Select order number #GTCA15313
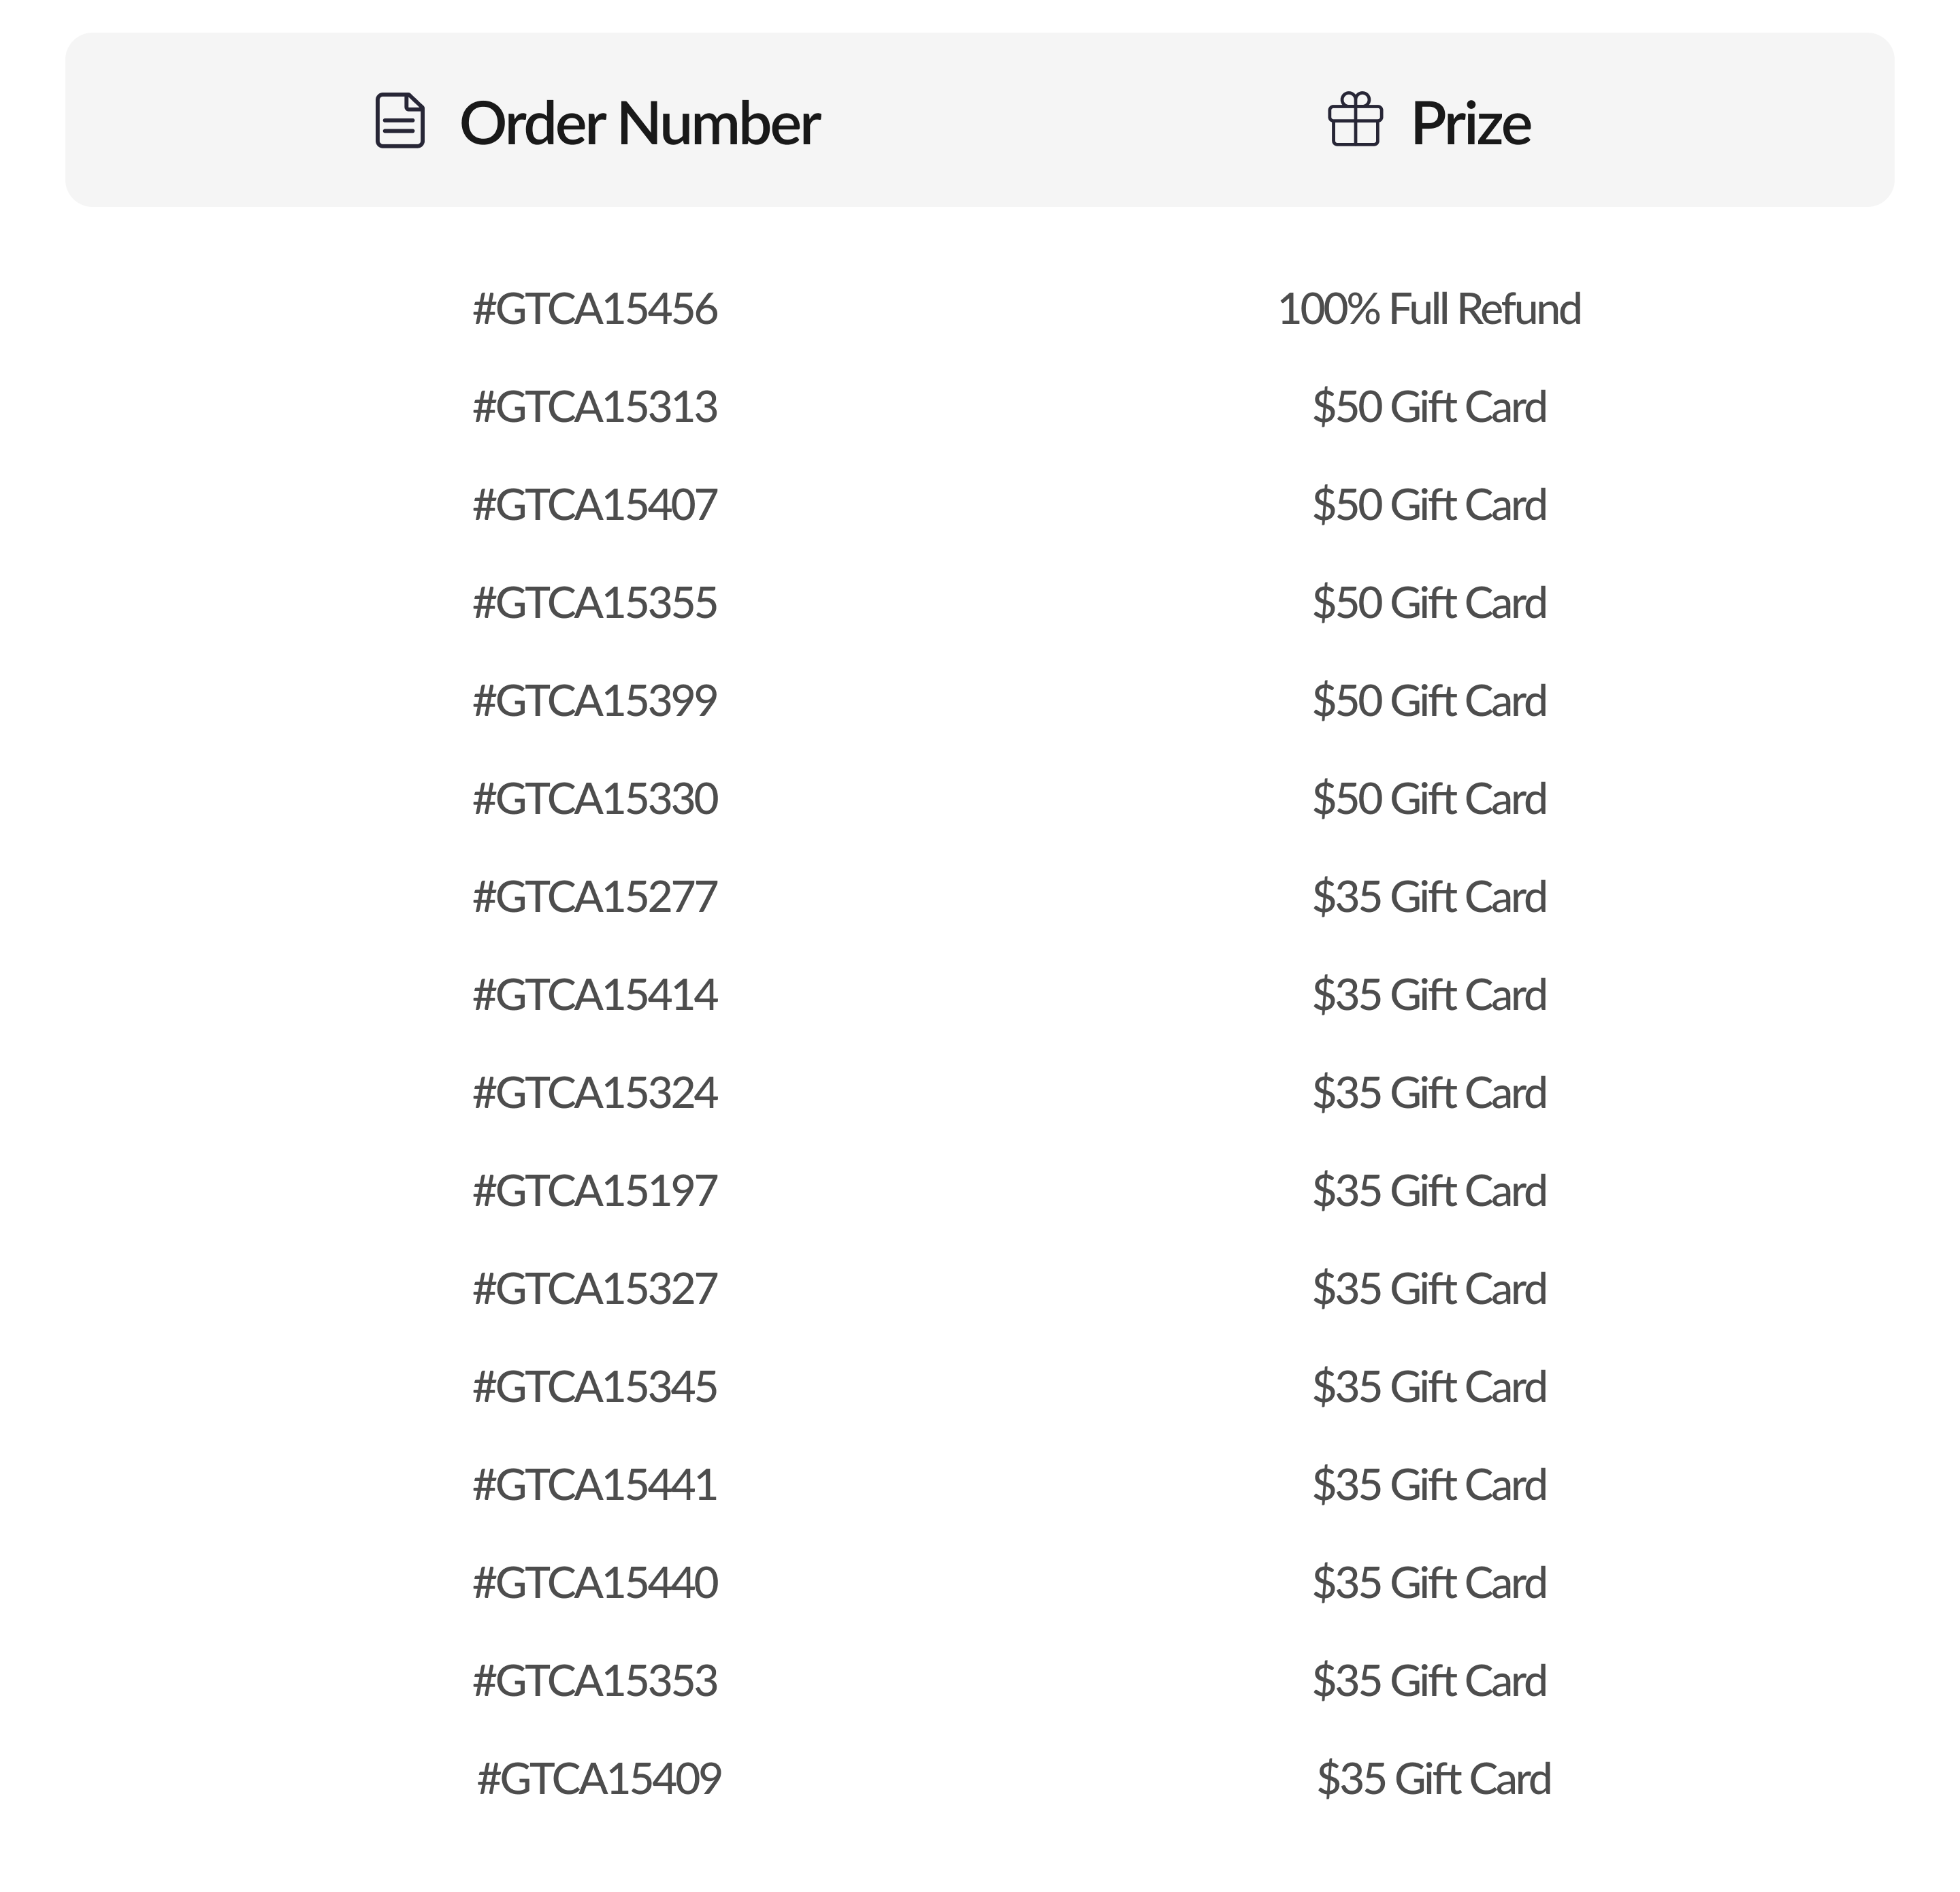Image resolution: width=1960 pixels, height=1892 pixels. coord(595,407)
